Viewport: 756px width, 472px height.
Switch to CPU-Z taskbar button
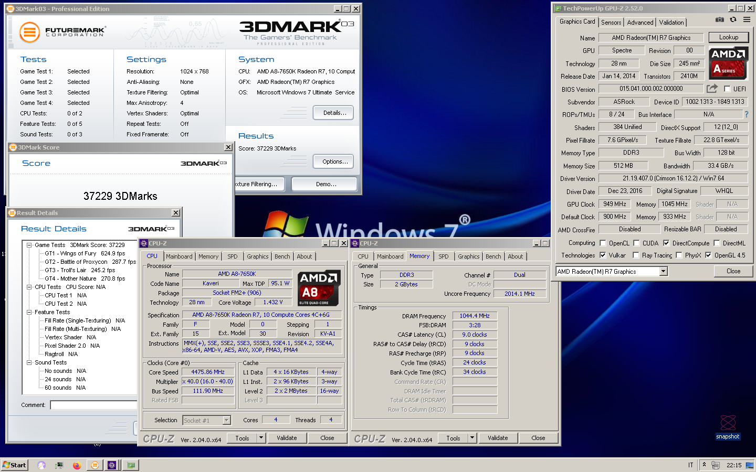(112, 465)
